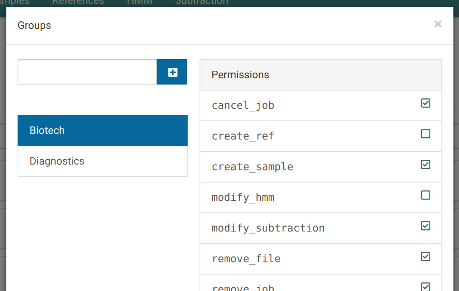Go to the Subtraction navigation tab

tap(201, 2)
